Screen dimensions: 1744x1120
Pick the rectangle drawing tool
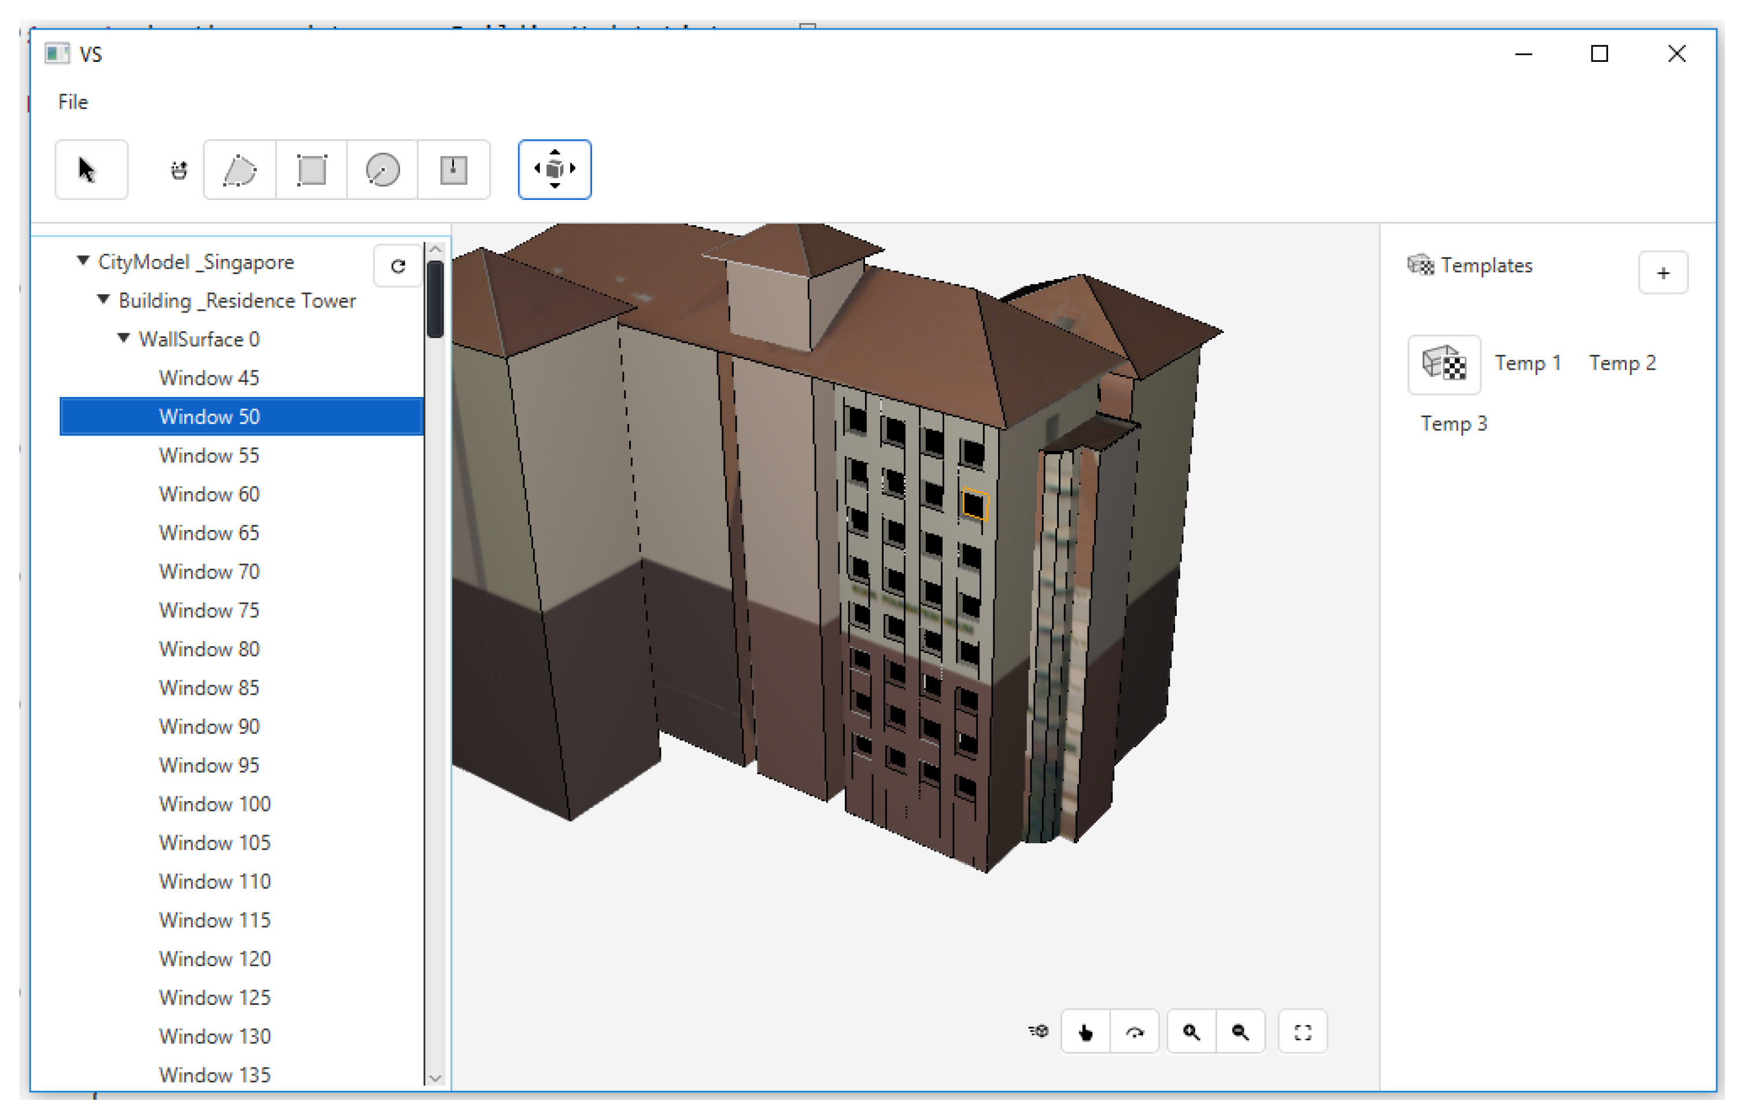coord(312,169)
